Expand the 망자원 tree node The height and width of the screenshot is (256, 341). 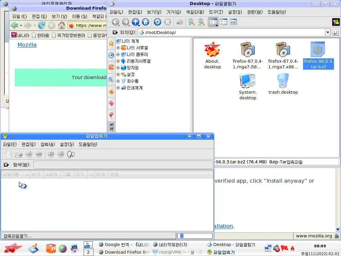tap(118, 68)
